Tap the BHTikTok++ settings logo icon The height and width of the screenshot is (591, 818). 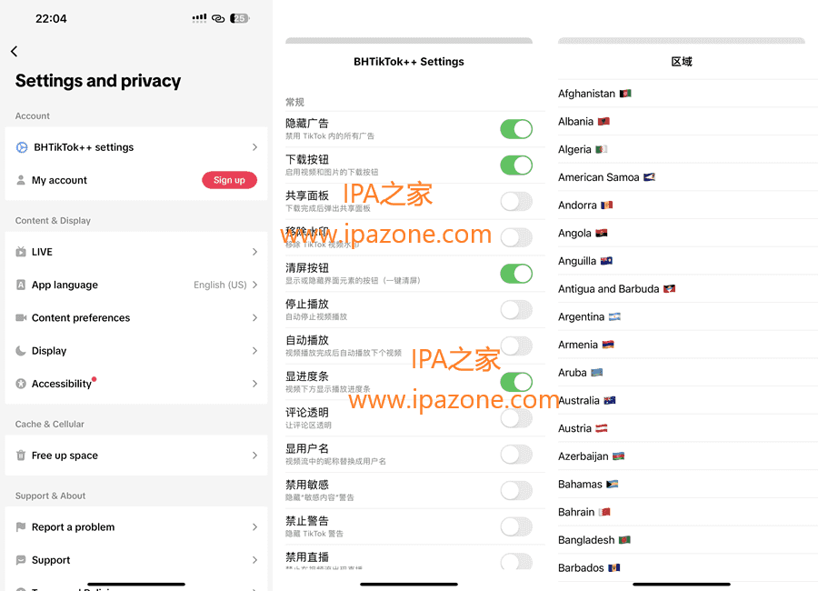pos(22,147)
